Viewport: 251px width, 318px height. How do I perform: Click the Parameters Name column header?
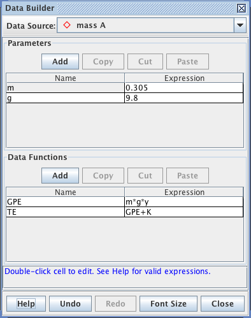click(x=66, y=78)
